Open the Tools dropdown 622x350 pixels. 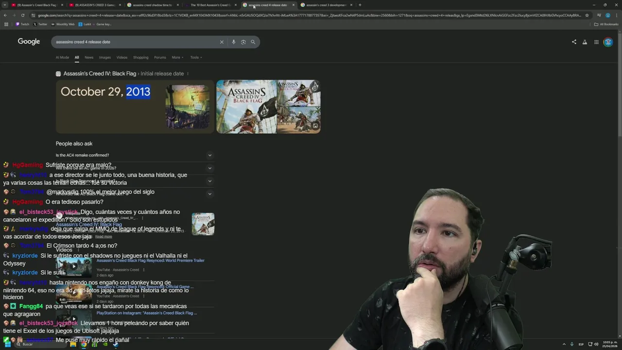pyautogui.click(x=196, y=57)
